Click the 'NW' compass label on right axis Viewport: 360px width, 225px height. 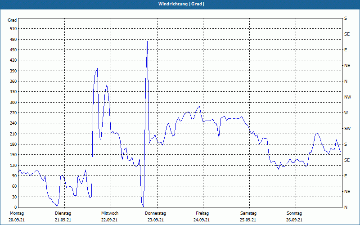click(347, 97)
